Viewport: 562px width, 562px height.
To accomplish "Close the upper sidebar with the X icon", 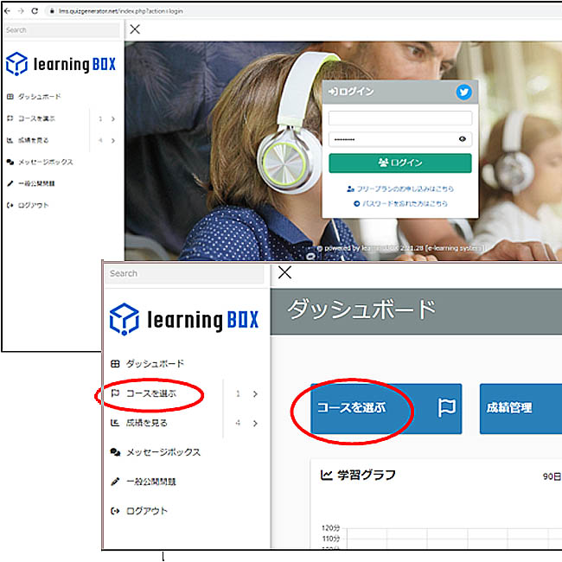I will point(135,29).
